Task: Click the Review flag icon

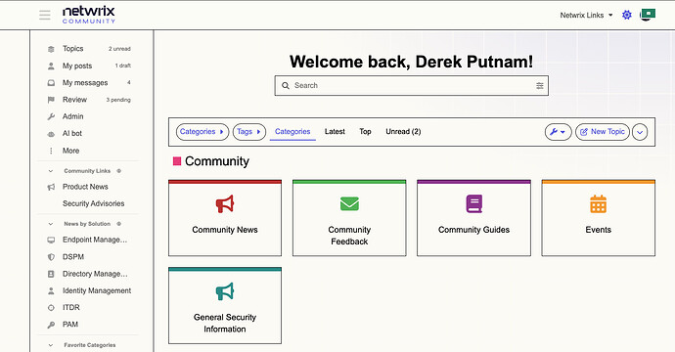Action: tap(51, 100)
